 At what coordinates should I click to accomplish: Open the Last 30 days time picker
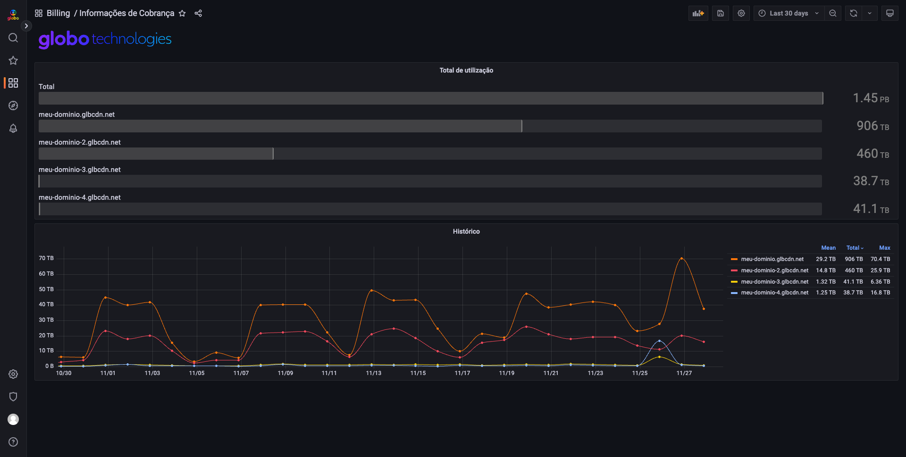click(x=789, y=13)
